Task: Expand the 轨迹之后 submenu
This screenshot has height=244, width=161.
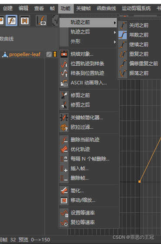Action: pyautogui.click(x=88, y=32)
